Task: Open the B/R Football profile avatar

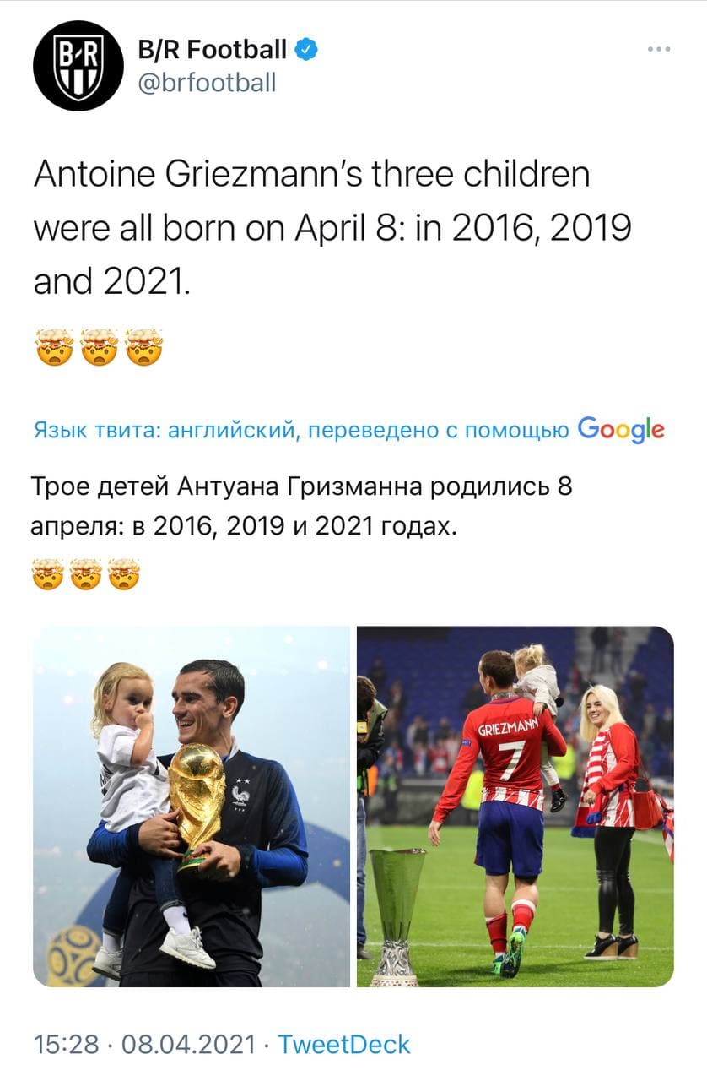Action: [x=78, y=66]
